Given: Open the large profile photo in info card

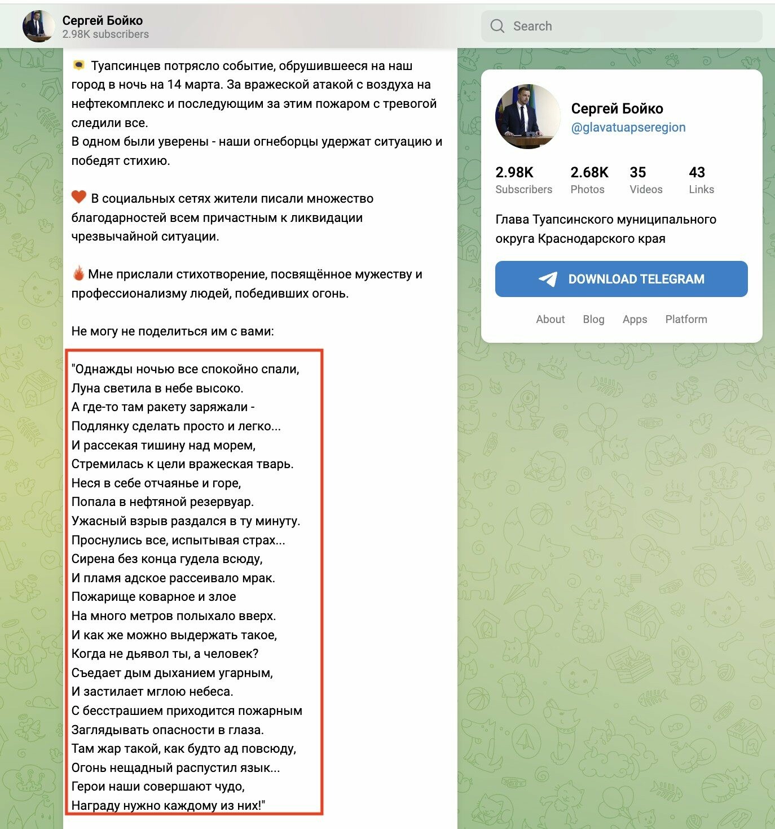Looking at the screenshot, I should pos(527,117).
